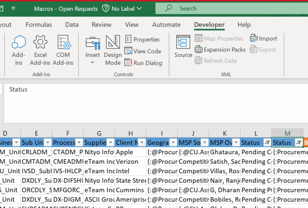Select the Villas, Ros owner cell
Image resolution: width=308 pixels, height=208 pixels.
[x=225, y=171]
